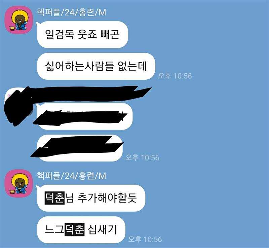This screenshot has width=269, height=248.
Task: Click the 오후 10:56 timestamp beside the blacked-out bubble
Action: (142, 157)
